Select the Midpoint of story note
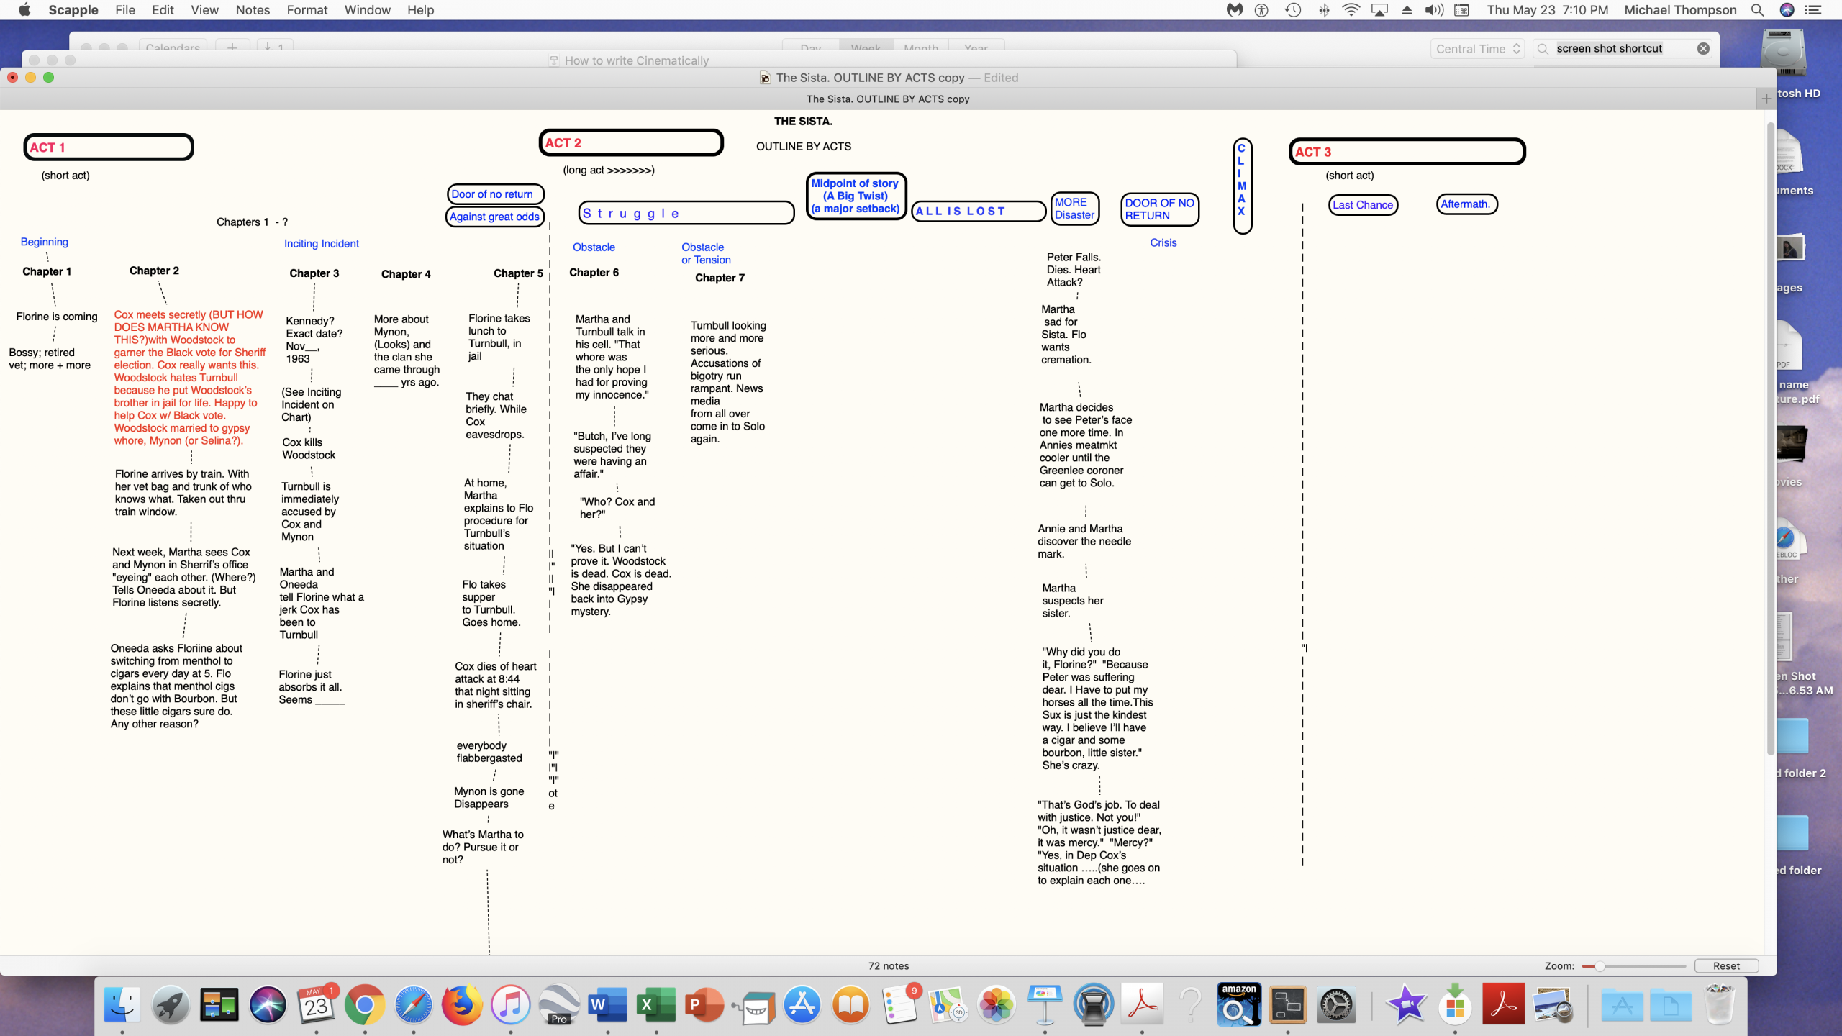This screenshot has height=1036, width=1842. tap(856, 196)
